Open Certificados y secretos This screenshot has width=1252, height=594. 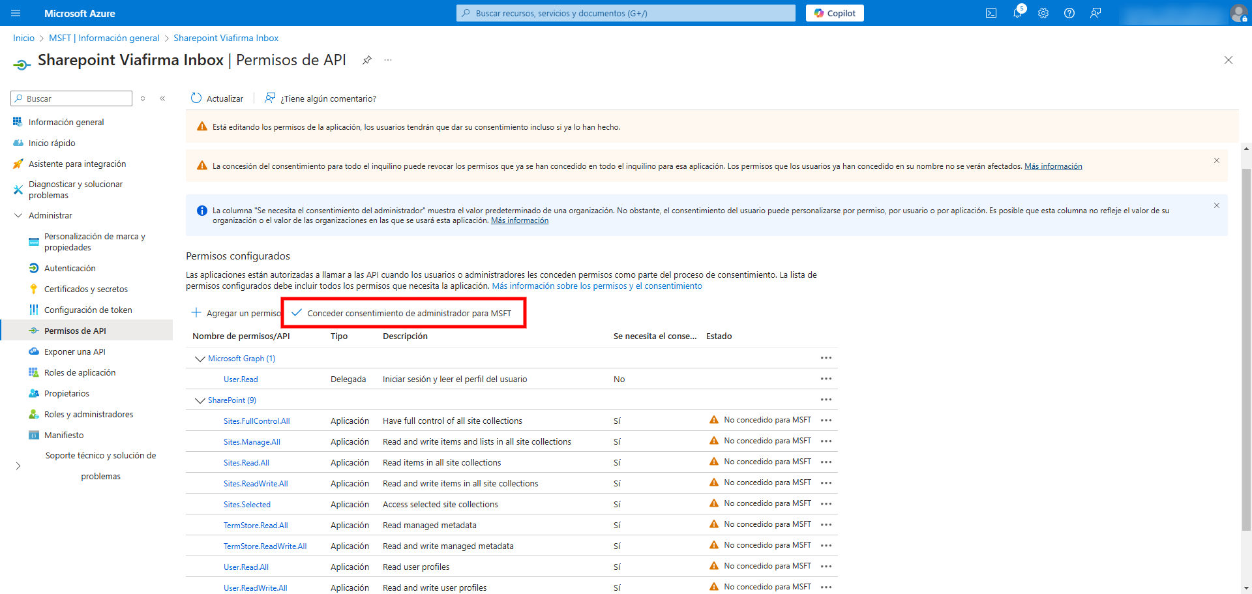[x=86, y=289]
